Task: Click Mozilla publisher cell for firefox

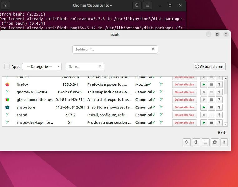Action: (143, 84)
